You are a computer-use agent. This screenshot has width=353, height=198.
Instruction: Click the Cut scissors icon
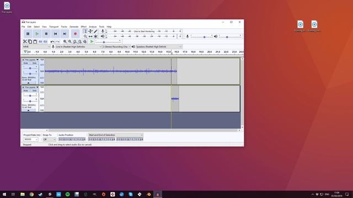pyautogui.click(x=25, y=42)
